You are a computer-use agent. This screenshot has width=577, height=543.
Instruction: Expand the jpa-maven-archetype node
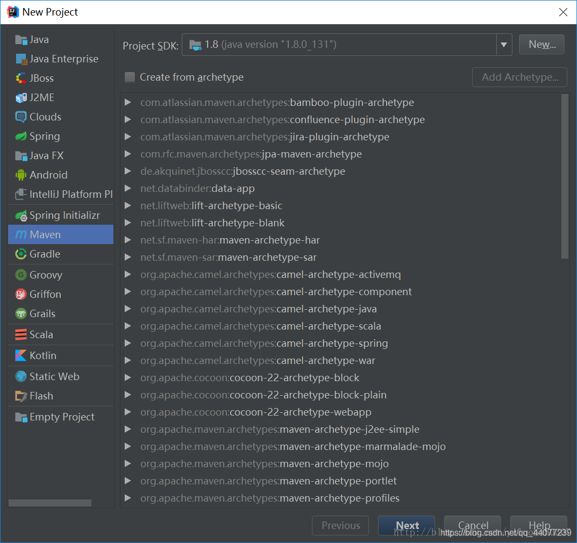(127, 154)
